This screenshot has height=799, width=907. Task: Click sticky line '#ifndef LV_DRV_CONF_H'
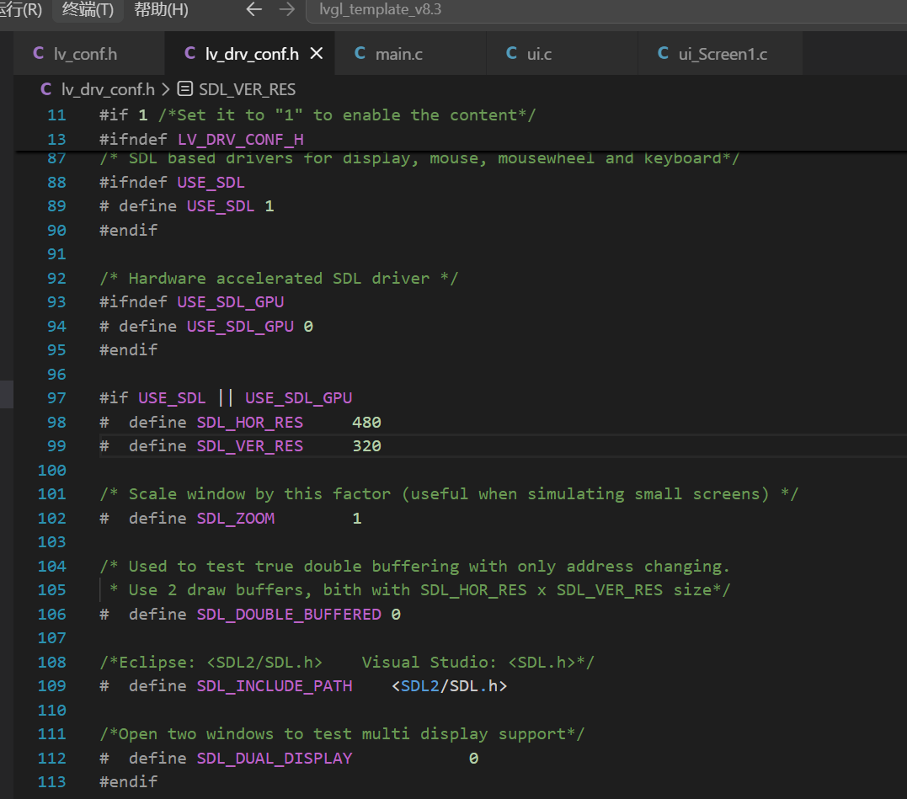tap(201, 139)
